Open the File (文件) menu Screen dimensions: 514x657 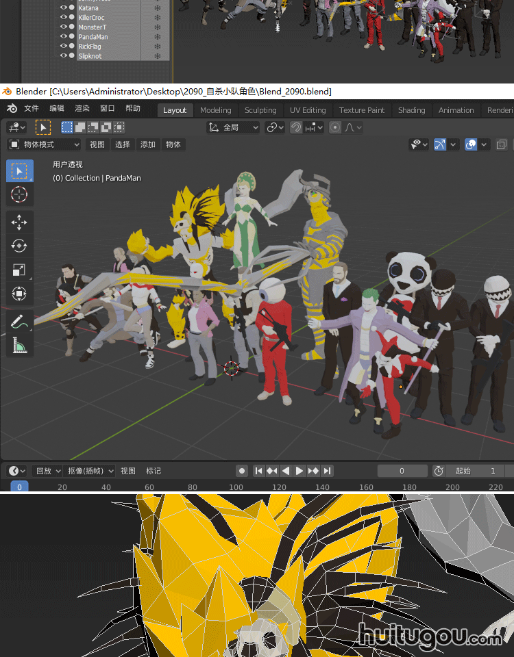click(x=32, y=109)
